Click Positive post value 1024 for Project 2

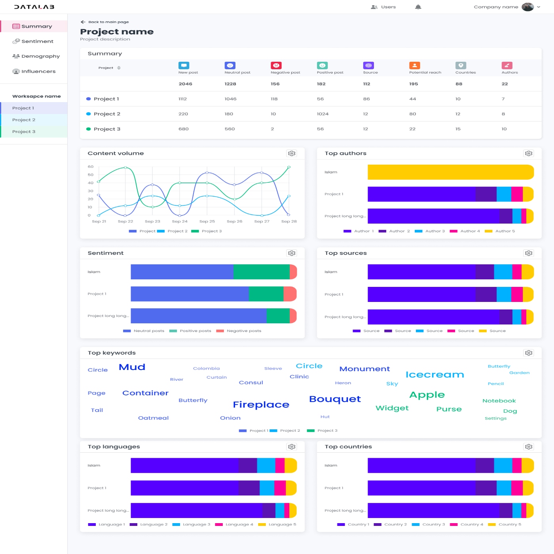click(323, 114)
